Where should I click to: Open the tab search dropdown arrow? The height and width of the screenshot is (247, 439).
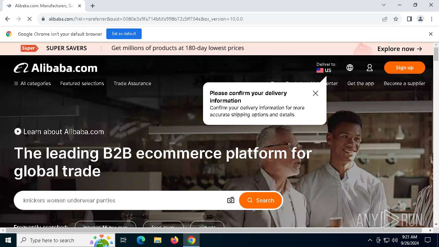tap(384, 5)
